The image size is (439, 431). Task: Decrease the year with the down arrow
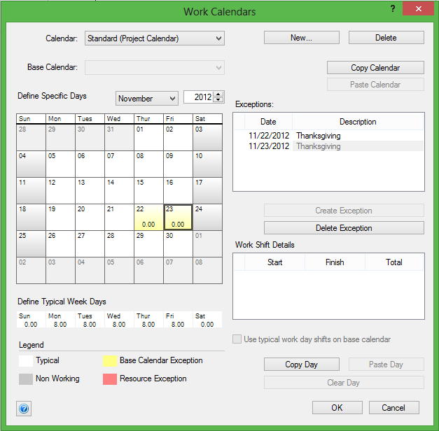coord(218,101)
